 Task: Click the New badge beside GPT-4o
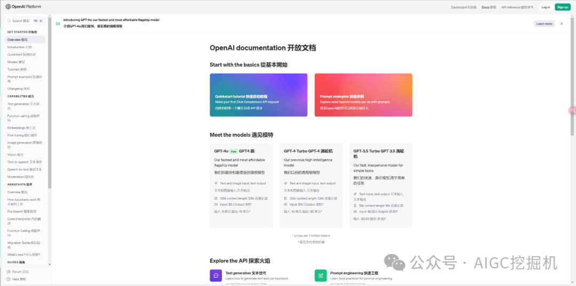point(234,151)
